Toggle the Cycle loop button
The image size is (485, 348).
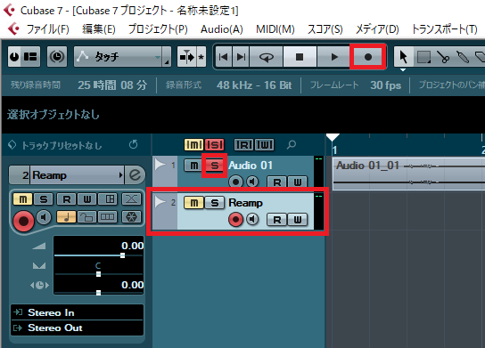pos(266,57)
